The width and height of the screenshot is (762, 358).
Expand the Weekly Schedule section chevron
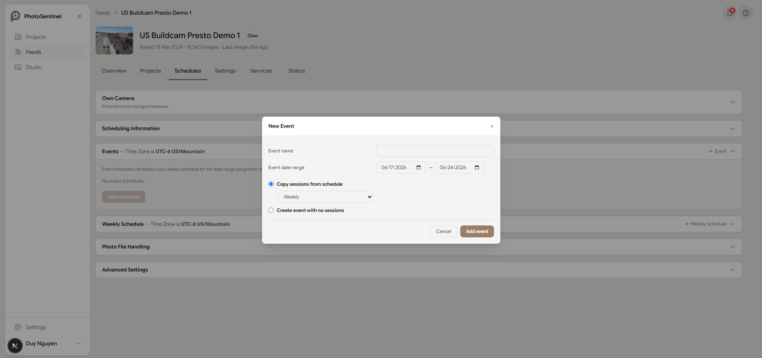[733, 224]
